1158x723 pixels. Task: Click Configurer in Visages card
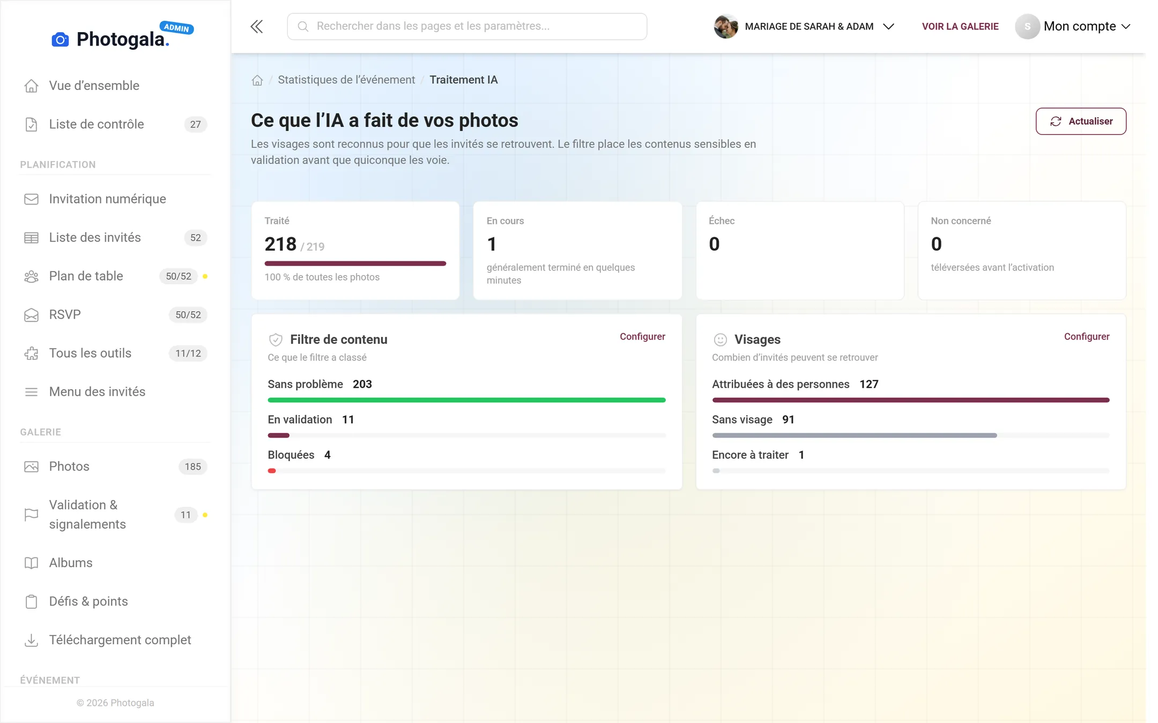tap(1086, 336)
